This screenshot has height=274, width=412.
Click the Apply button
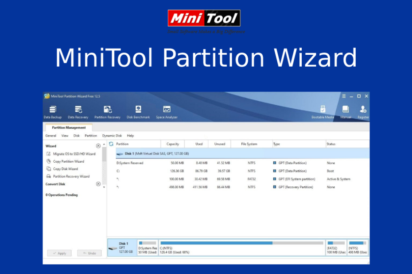[59, 253]
